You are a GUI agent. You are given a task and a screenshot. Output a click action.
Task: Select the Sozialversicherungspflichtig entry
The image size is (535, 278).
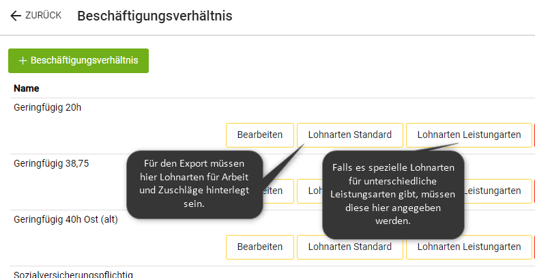point(73,274)
